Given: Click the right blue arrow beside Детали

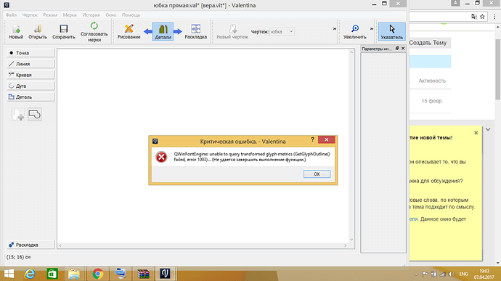Looking at the screenshot, I should click(x=178, y=31).
